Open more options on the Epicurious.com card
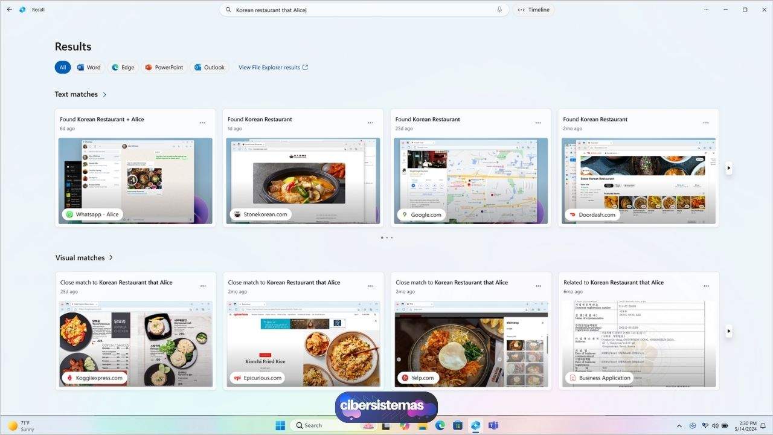Image resolution: width=773 pixels, height=435 pixels. tap(371, 286)
